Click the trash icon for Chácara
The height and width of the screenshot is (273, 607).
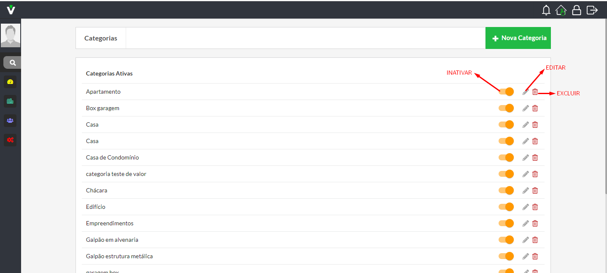[535, 191]
